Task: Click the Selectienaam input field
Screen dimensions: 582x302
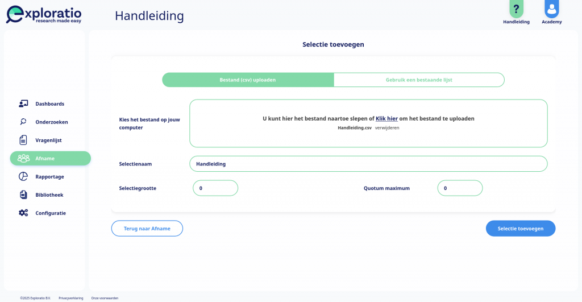Action: (368, 164)
